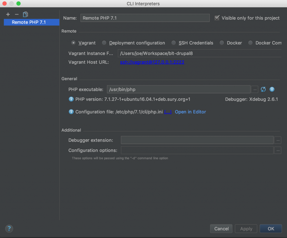
Task: Reload PHP info with refresh icon
Action: (263, 89)
